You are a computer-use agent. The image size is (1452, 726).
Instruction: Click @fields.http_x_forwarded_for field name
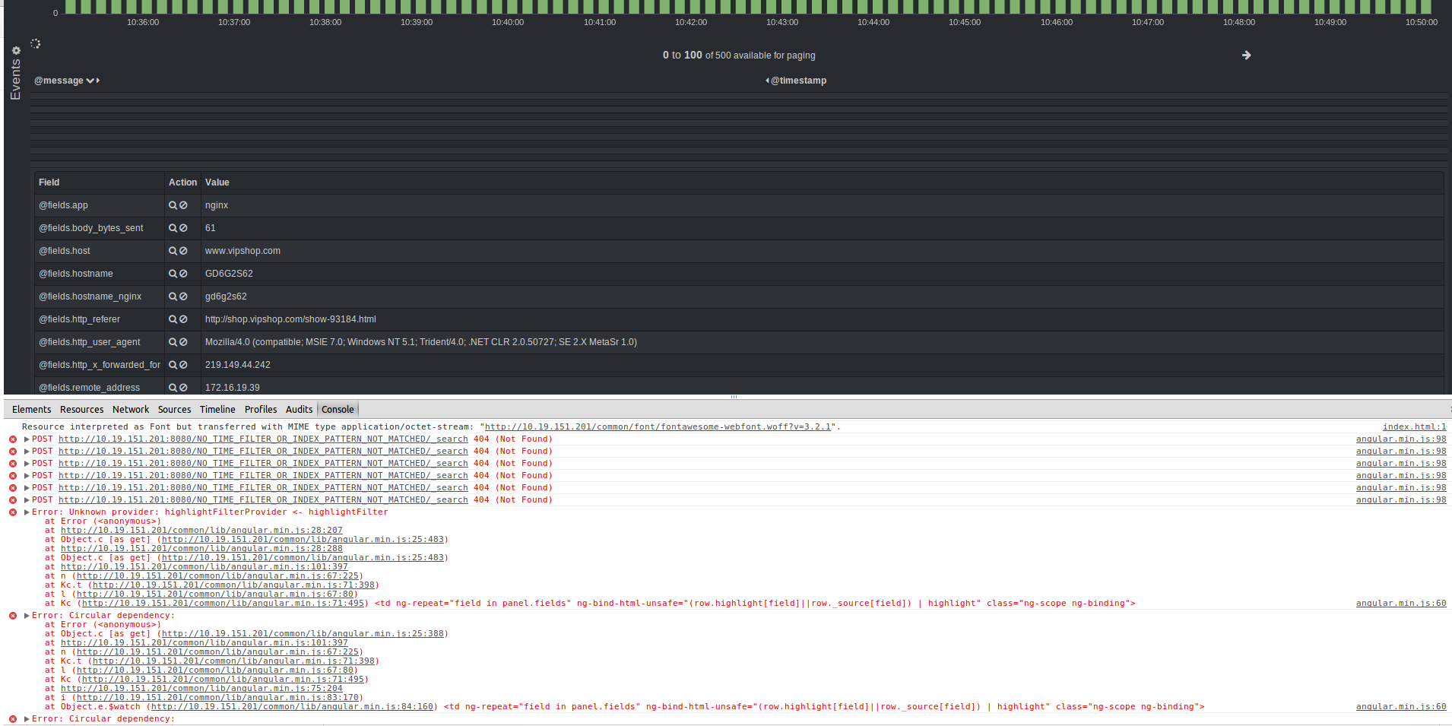coord(100,365)
